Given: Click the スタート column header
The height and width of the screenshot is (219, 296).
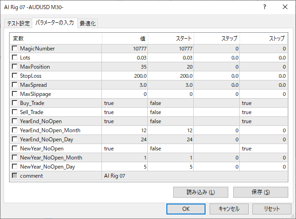Looking at the screenshot, I should tap(171, 39).
